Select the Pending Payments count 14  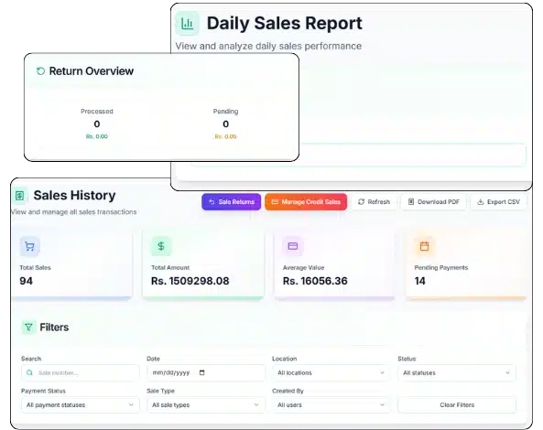420,281
